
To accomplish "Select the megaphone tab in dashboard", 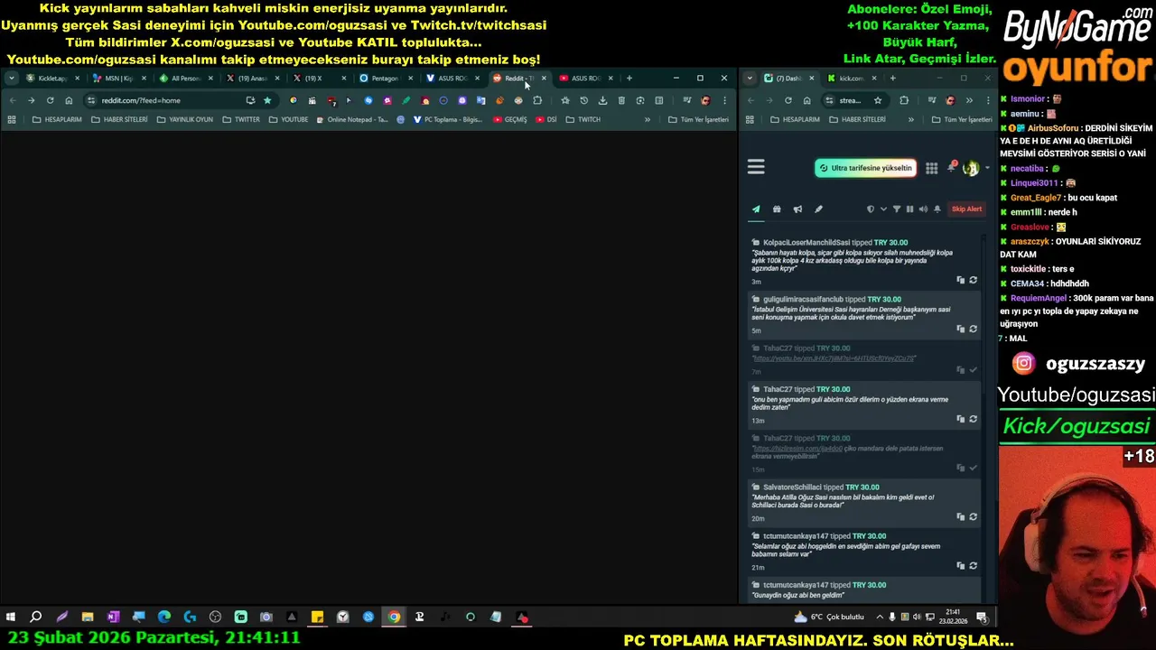I will (797, 209).
